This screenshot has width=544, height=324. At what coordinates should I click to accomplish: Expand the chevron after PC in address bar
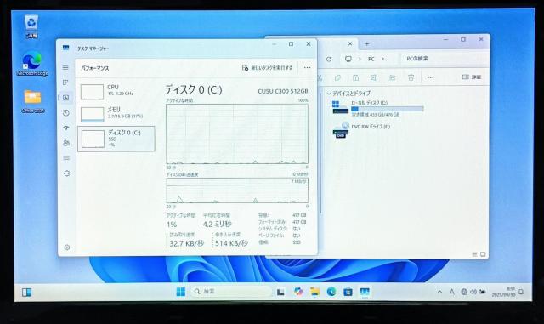(x=382, y=59)
